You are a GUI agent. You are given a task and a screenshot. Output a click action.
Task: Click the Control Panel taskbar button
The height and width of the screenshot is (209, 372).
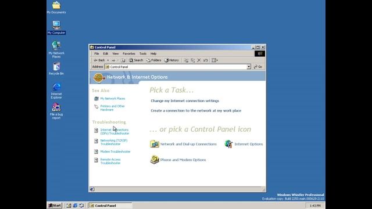110,206
